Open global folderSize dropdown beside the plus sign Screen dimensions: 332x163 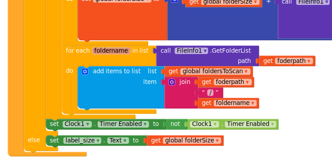[230, 2]
